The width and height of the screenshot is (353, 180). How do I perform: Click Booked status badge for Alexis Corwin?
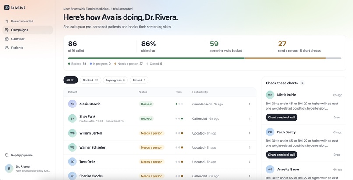click(146, 104)
